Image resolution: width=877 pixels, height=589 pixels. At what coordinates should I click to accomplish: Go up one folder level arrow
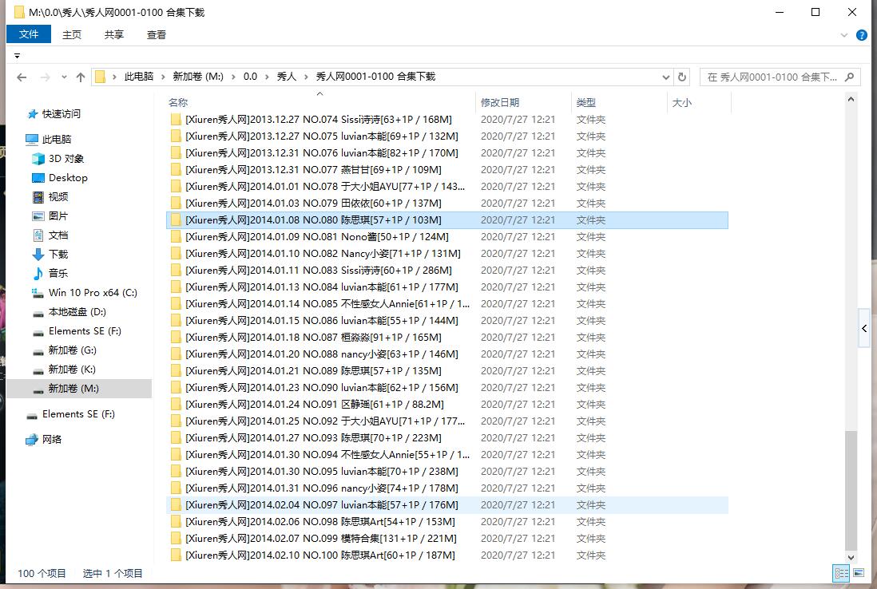(x=81, y=77)
